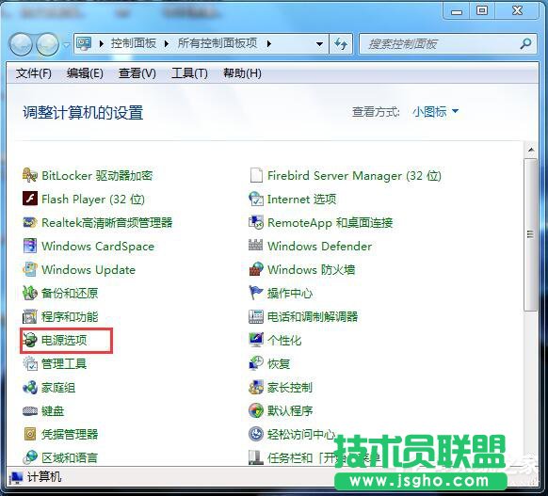
Task: Open the 工具(T) menu
Action: pyautogui.click(x=189, y=73)
